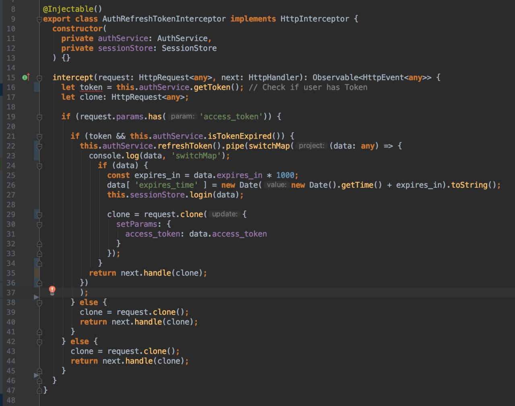The width and height of the screenshot is (515, 406).
Task: Click the HttpHandler parameter type
Action: click(x=274, y=78)
